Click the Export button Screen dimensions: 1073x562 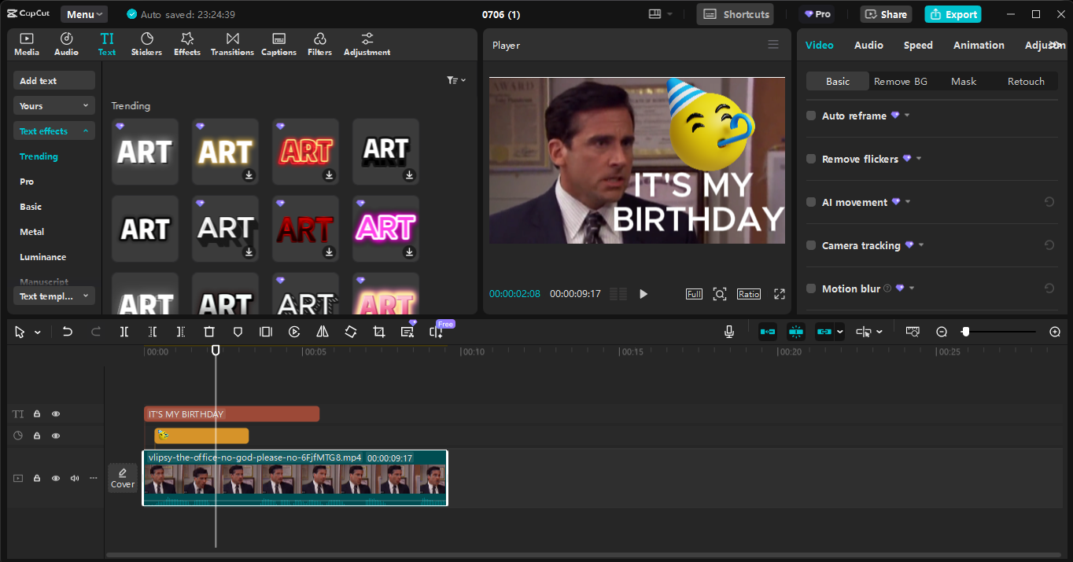click(953, 13)
